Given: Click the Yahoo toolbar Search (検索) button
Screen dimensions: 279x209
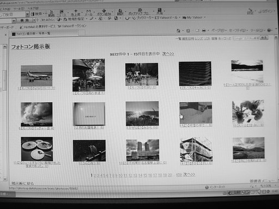Looking at the screenshot, I should (25, 20).
